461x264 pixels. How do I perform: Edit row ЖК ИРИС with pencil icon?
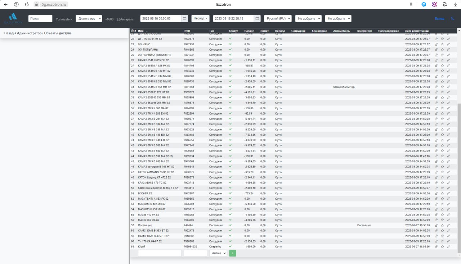tap(448, 44)
